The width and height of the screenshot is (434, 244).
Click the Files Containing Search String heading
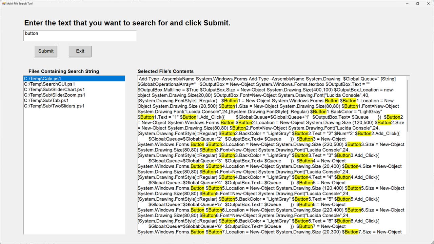pyautogui.click(x=63, y=71)
